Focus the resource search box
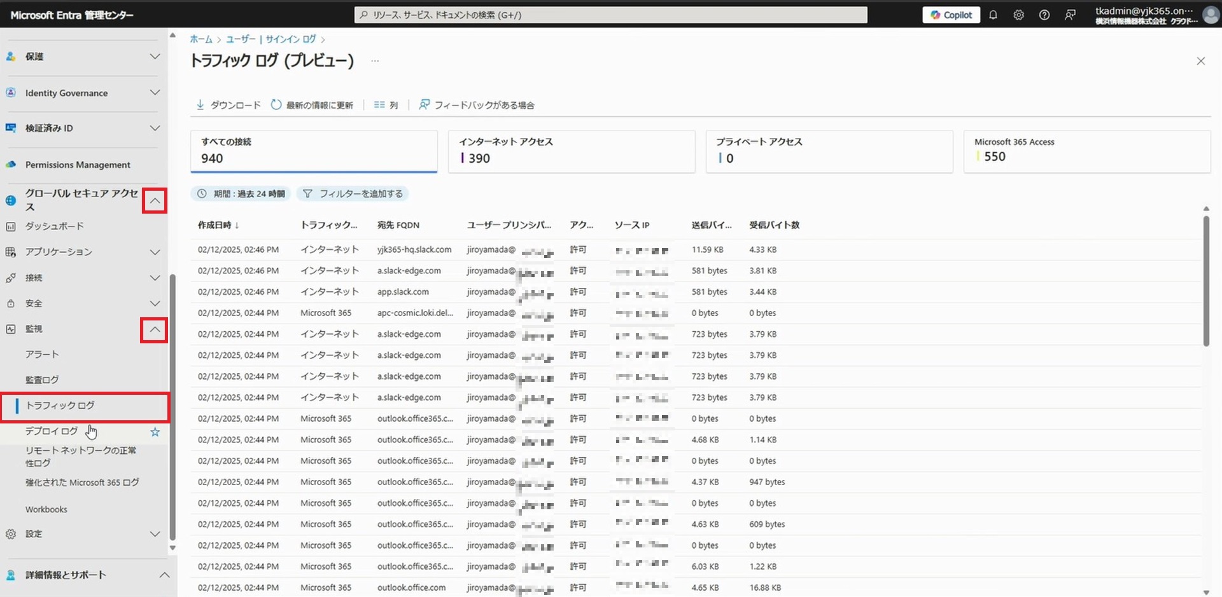This screenshot has height=597, width=1222. [610, 15]
